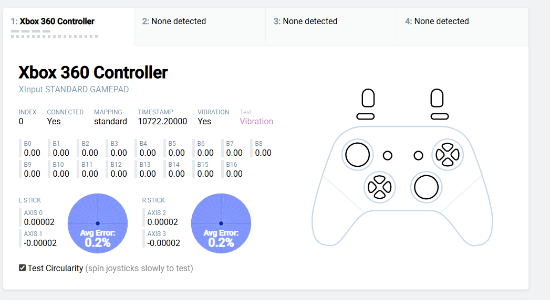Viewport: 550px width, 300px height.
Task: Click the R STICK circularity chart
Action: pos(221,223)
